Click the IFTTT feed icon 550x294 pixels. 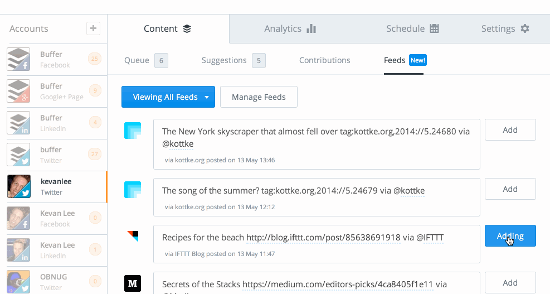point(133,236)
